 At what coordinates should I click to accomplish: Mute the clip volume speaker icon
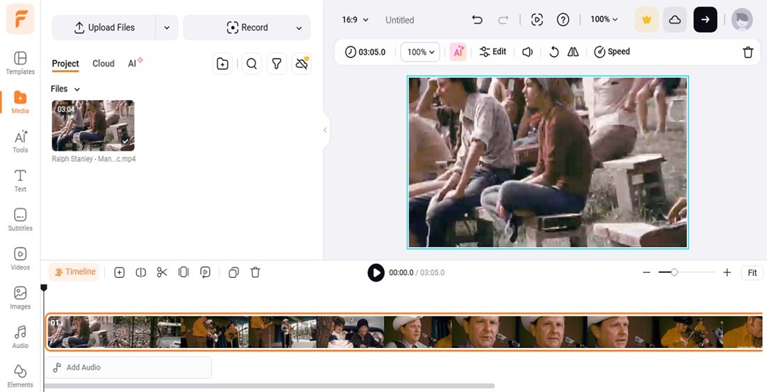click(527, 52)
